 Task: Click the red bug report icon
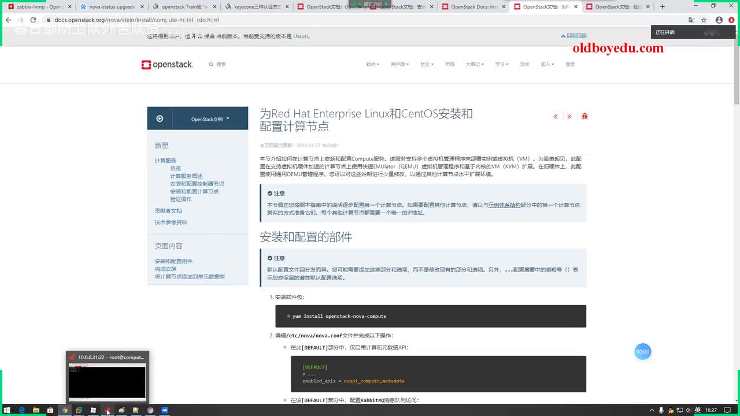(584, 116)
